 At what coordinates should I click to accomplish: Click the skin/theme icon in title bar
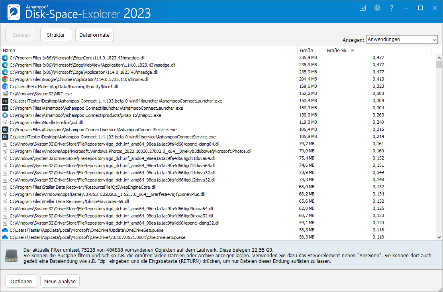pyautogui.click(x=363, y=8)
